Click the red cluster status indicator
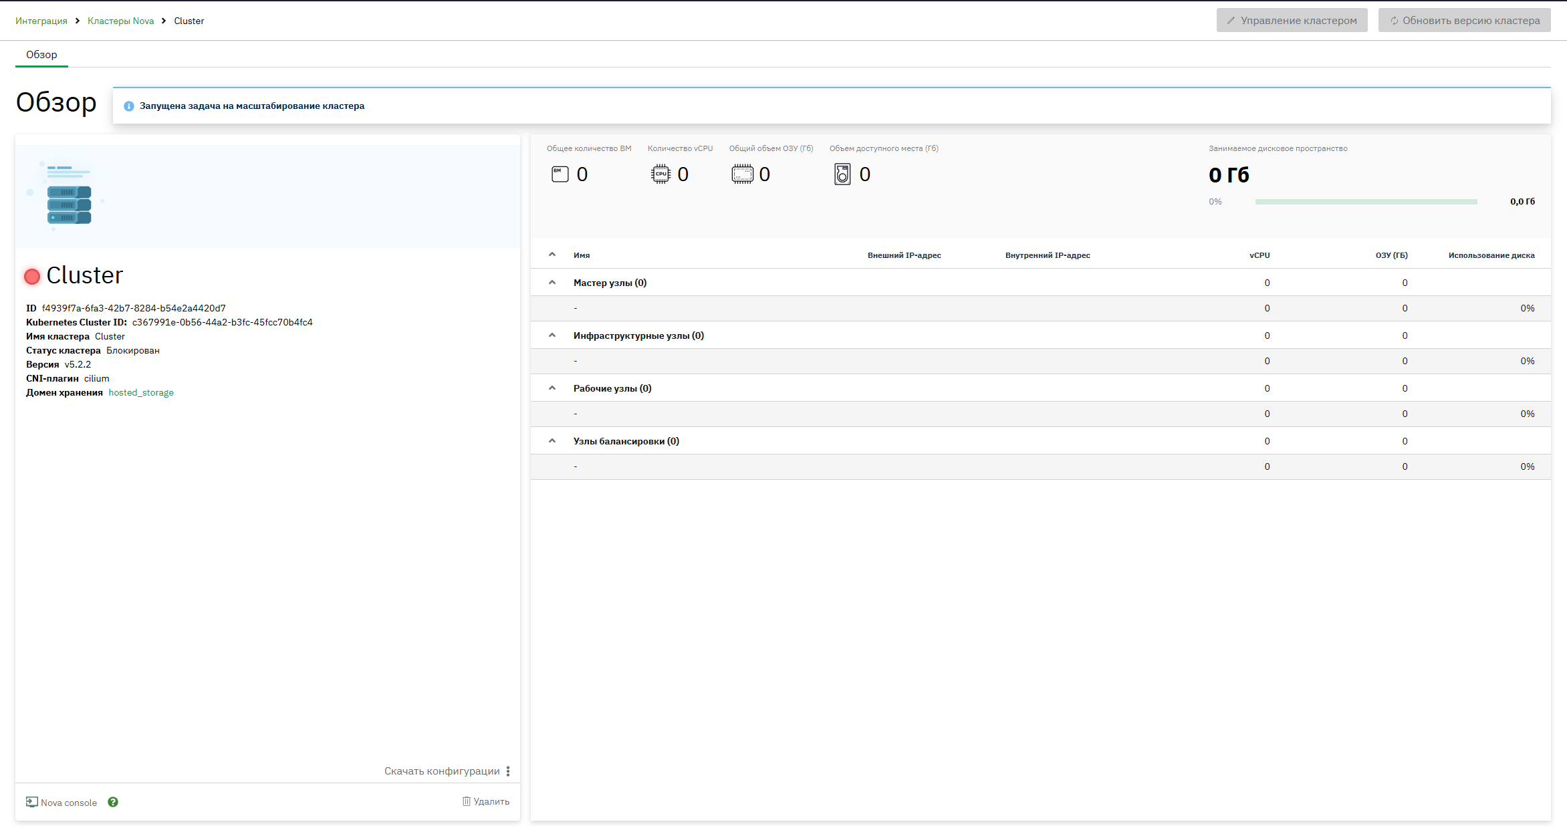 point(32,276)
